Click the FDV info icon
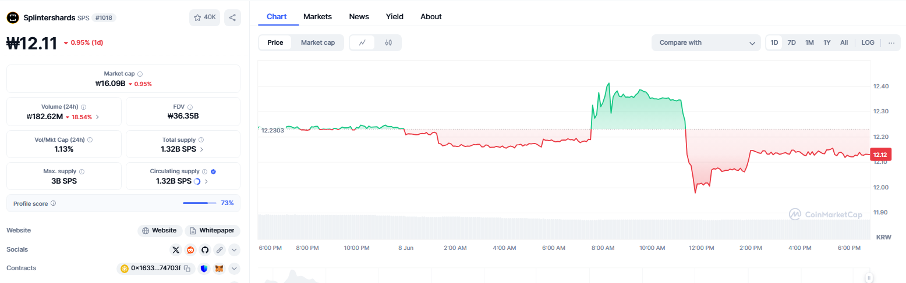 click(x=190, y=107)
